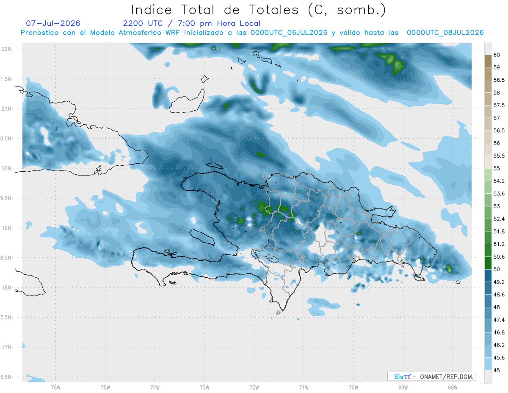508x393 pixels.
Task: Click the '48.6' color scale label
Action: [x=499, y=295]
